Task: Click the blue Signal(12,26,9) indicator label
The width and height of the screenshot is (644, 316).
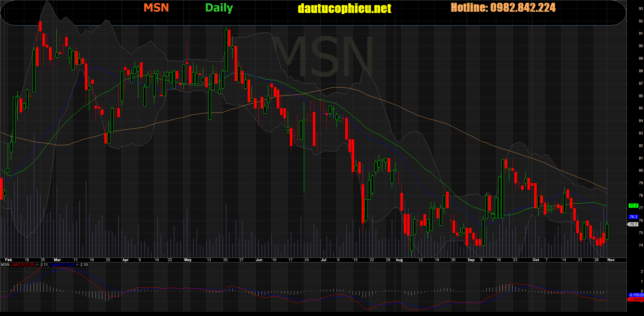Action: [x=62, y=265]
